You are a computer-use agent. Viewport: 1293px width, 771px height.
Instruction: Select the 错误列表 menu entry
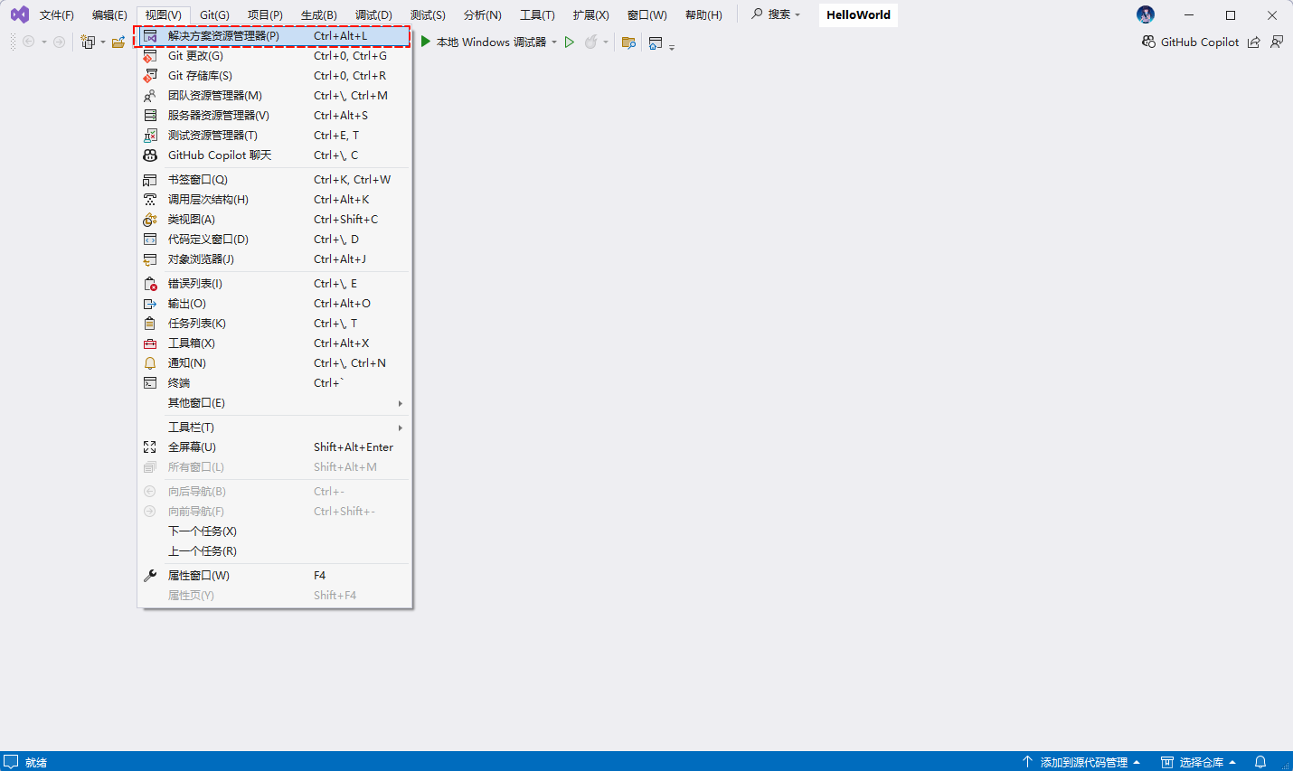195,284
